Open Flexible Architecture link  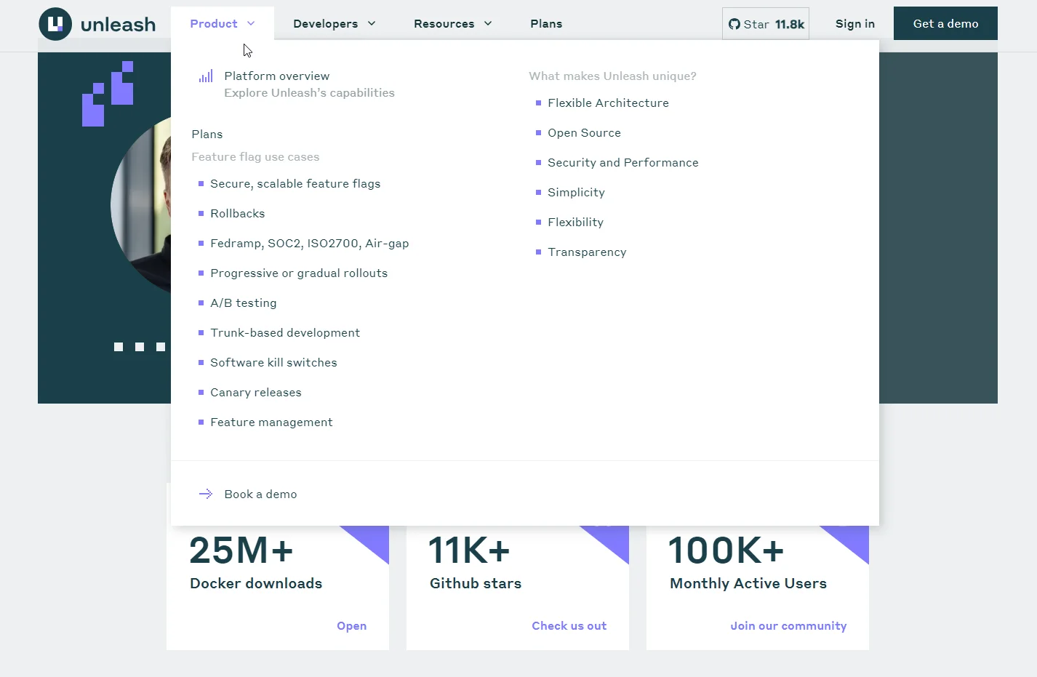(x=608, y=103)
